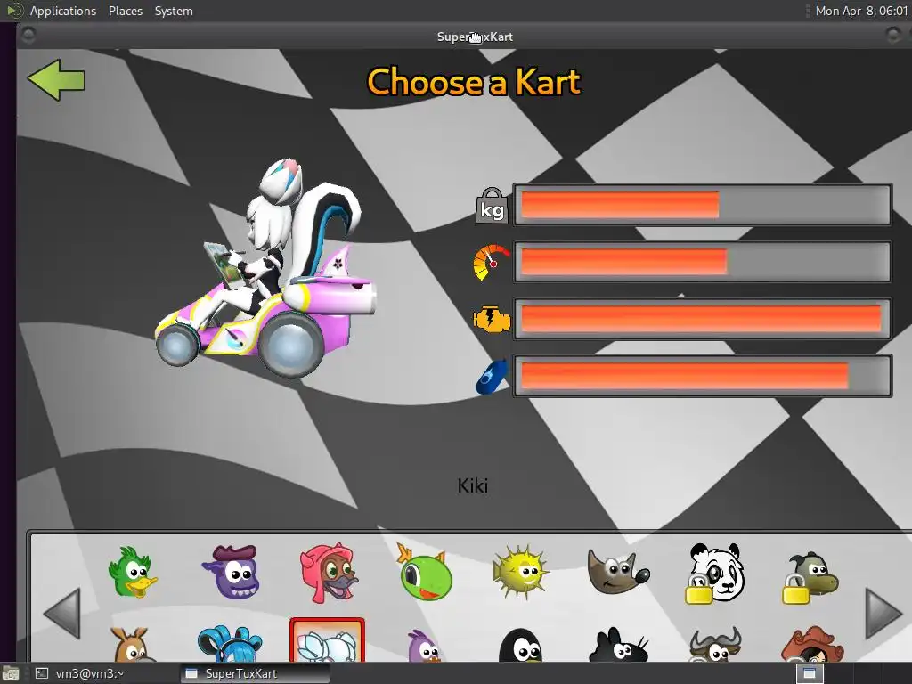Click the acceleration stat bar
This screenshot has height=684, width=912.
pos(702,319)
